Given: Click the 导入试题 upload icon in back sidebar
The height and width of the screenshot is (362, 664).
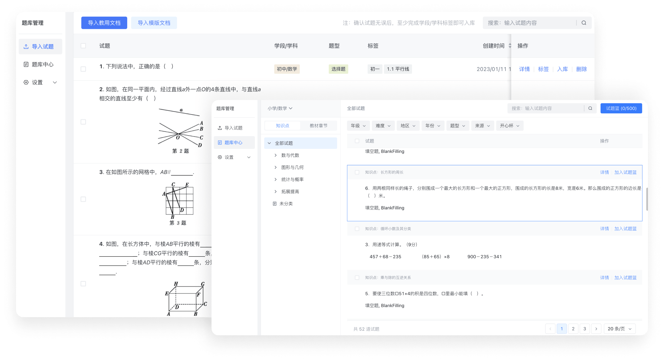Looking at the screenshot, I should 26,47.
